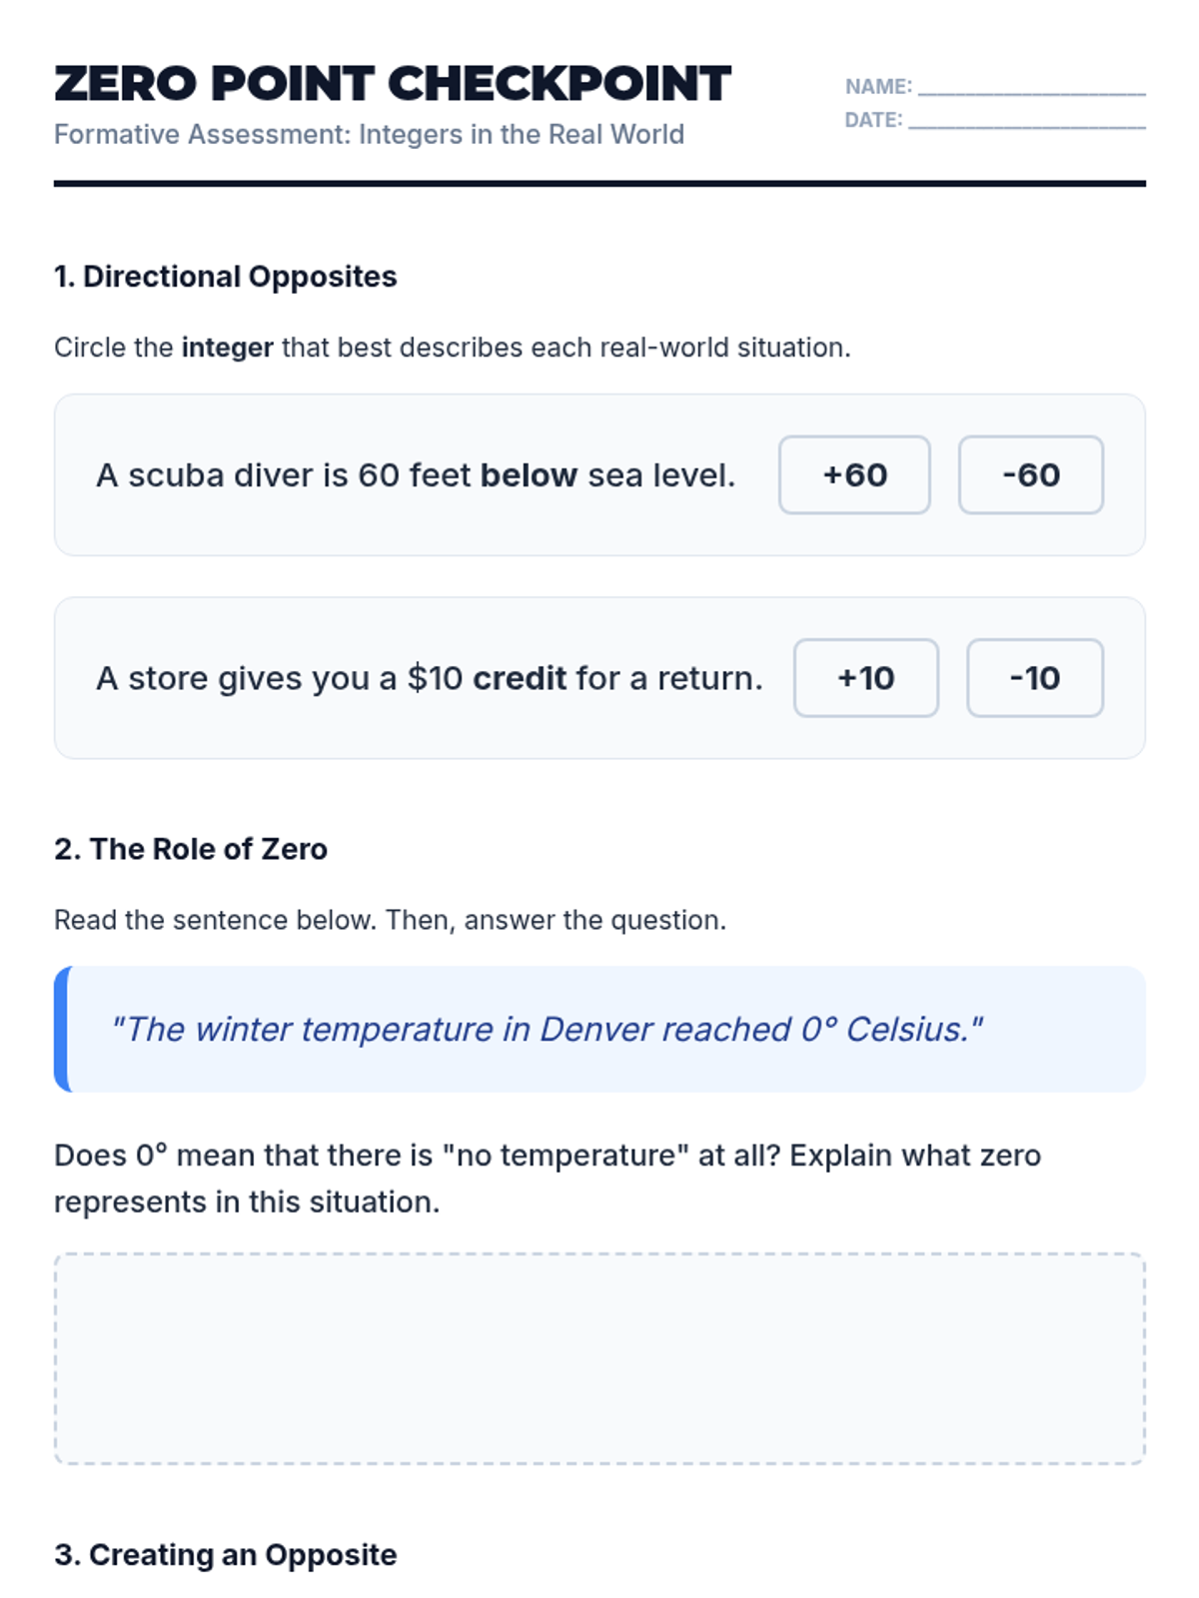Select the -60 answer option
The width and height of the screenshot is (1199, 1598).
pos(1030,475)
